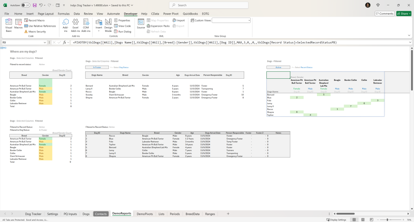Customize the Quick Access Toolbar
Viewport: 414px width, 222px height.
tap(64, 5)
